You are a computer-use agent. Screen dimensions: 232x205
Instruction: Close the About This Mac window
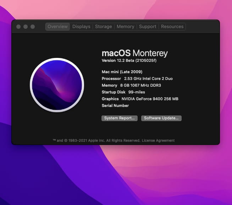[x=18, y=27]
